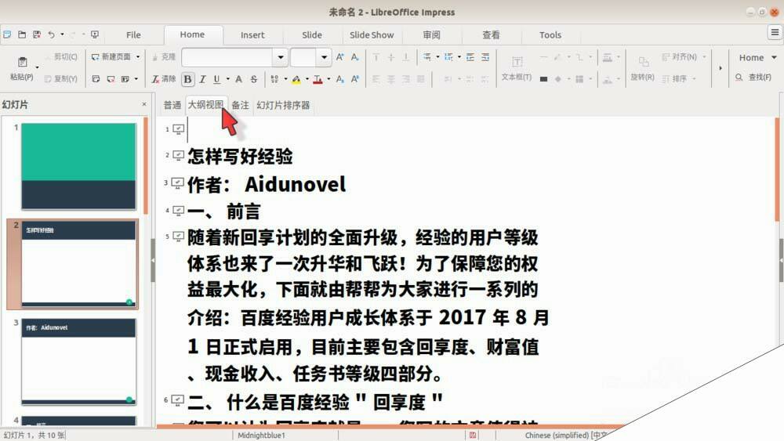Screen dimensions: 784x441
Task: Open the paste options dropdown arrow
Action: tap(37, 67)
